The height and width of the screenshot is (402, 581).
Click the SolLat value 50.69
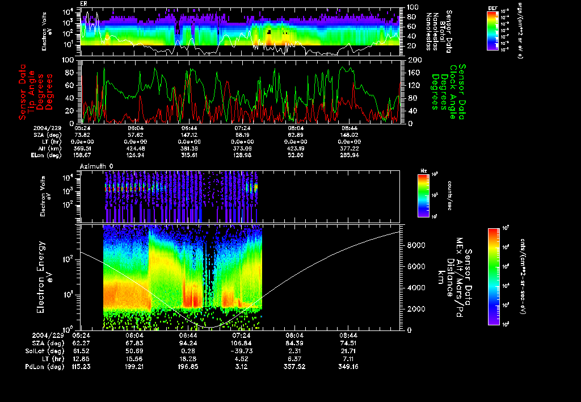pyautogui.click(x=134, y=351)
